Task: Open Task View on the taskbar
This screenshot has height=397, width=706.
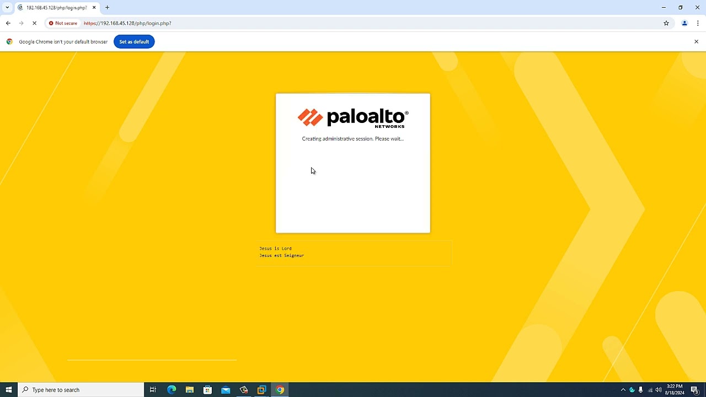Action: 153,390
